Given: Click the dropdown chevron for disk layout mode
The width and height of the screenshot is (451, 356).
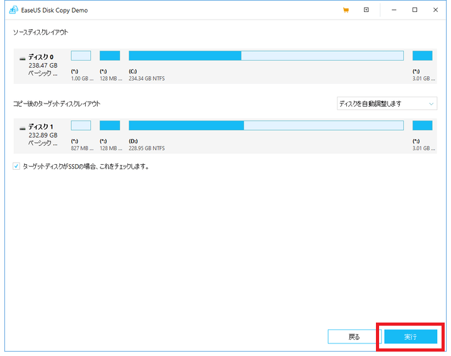Looking at the screenshot, I should (431, 104).
